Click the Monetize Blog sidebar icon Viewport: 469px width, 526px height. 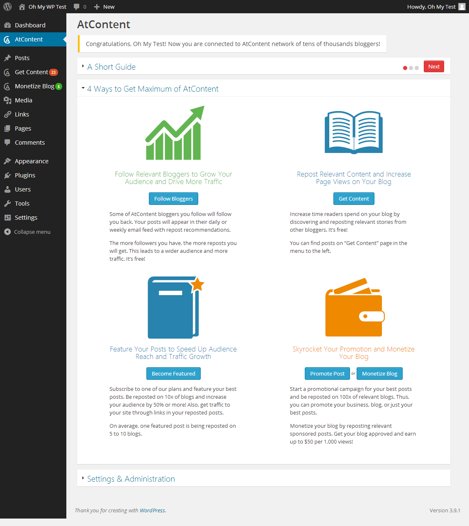click(x=7, y=87)
